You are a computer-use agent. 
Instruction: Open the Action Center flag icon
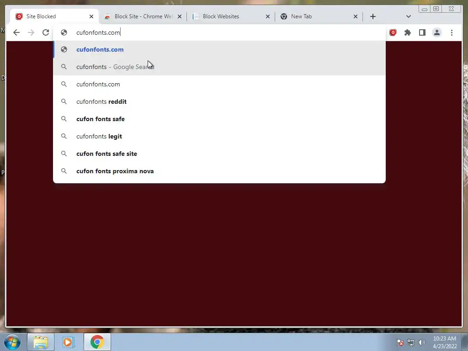coord(400,342)
